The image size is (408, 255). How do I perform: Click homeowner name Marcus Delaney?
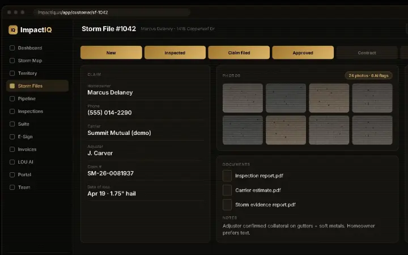(x=110, y=92)
